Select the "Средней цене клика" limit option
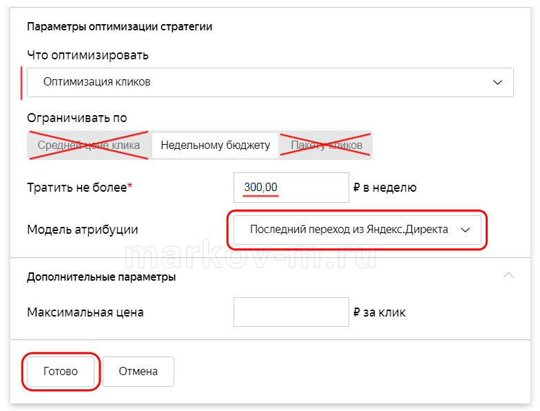Screen dimensions: 540x411 coord(89,146)
